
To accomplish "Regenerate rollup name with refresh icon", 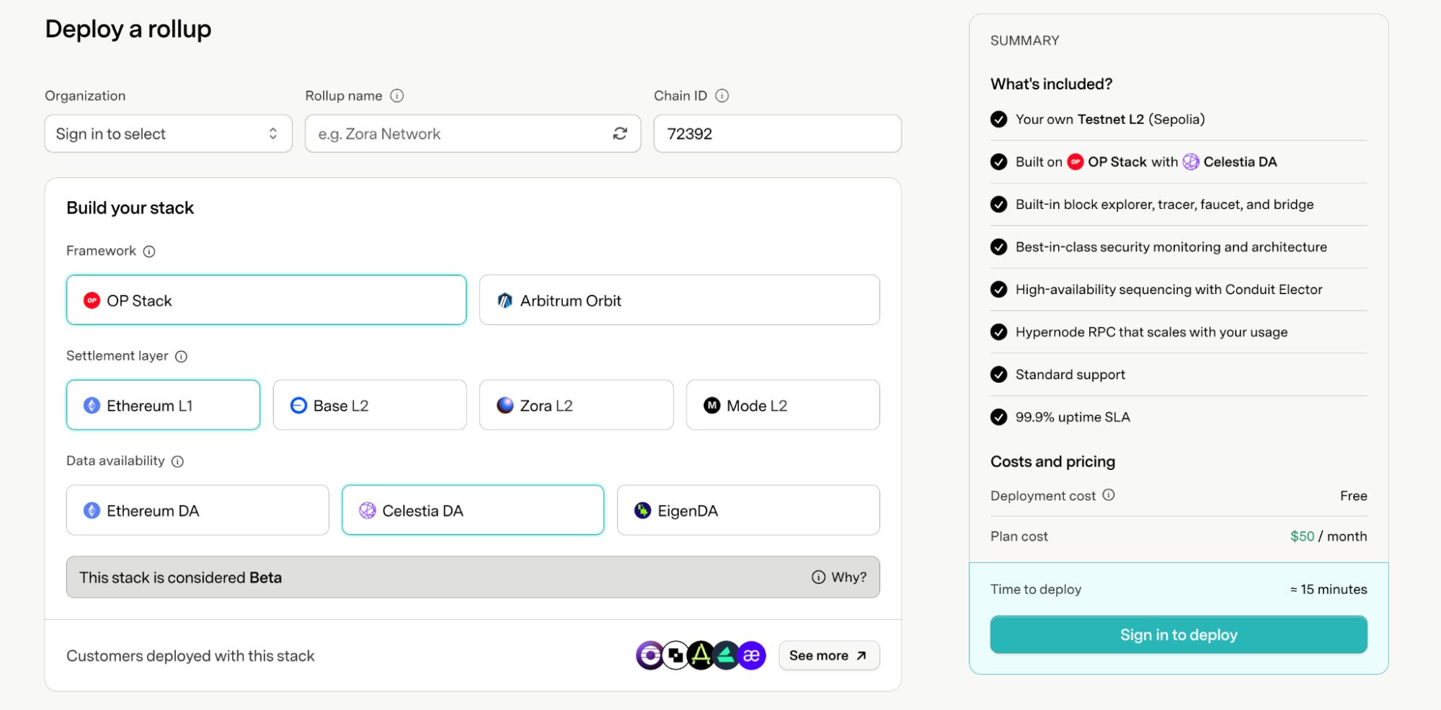I will [x=620, y=134].
